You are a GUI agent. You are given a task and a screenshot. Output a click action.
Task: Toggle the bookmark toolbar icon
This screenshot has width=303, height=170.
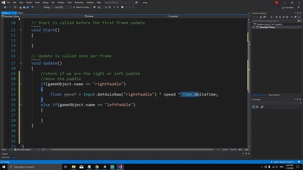(122, 8)
